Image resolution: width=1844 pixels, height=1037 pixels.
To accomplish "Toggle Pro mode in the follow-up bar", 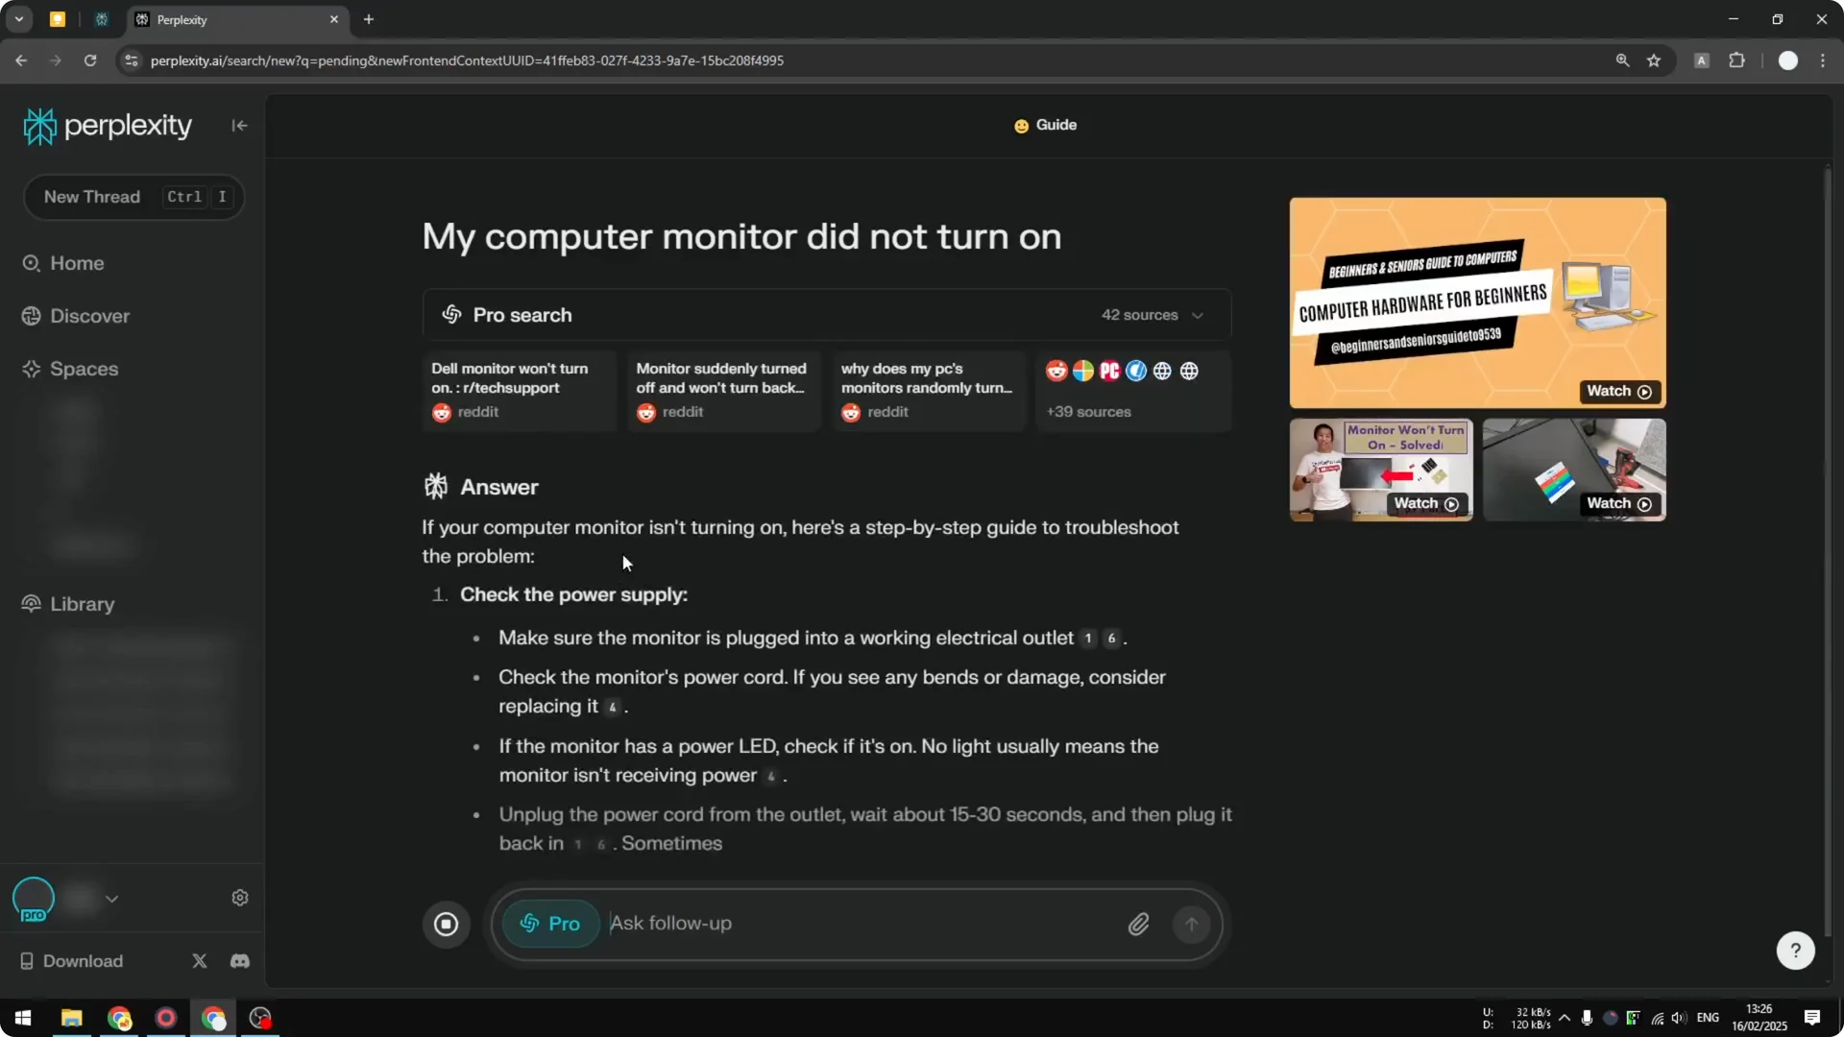I will click(x=549, y=924).
